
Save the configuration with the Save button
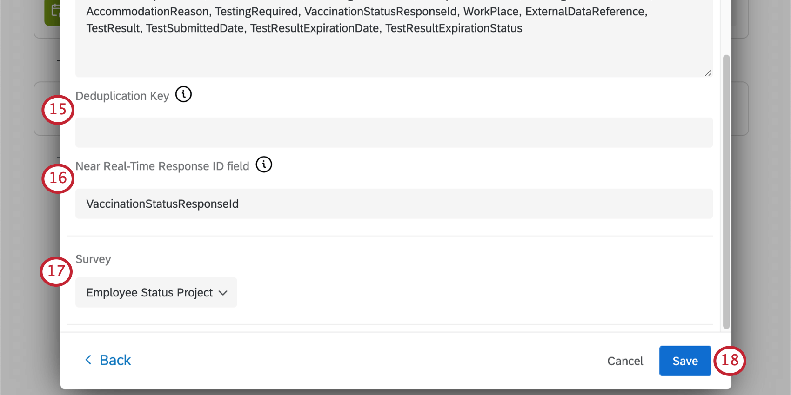click(x=685, y=361)
